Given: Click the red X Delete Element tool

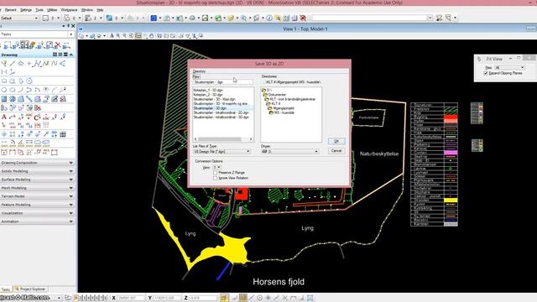Looking at the screenshot, I should [58, 44].
